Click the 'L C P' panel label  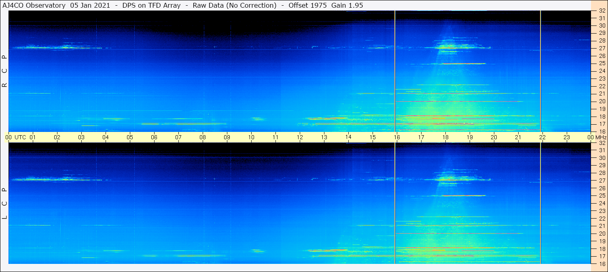pyautogui.click(x=5, y=203)
